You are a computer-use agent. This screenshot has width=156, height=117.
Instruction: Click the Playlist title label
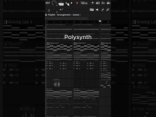point(51,15)
